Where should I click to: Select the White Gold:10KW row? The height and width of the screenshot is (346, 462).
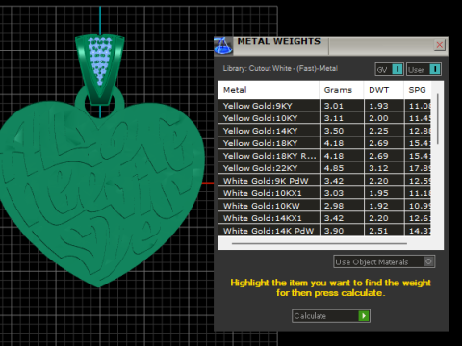click(324, 206)
